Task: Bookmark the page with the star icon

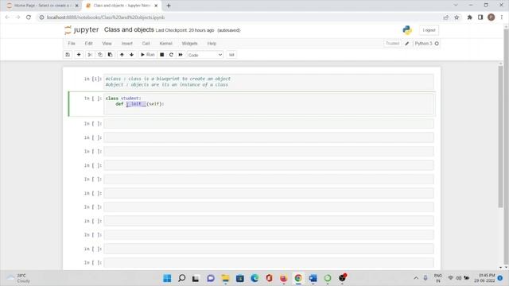Action: click(x=457, y=17)
